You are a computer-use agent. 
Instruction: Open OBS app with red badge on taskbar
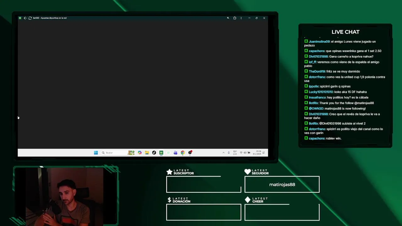(x=190, y=153)
